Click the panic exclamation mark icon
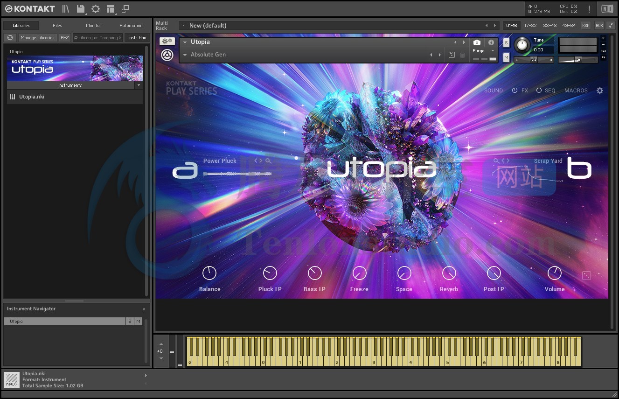The height and width of the screenshot is (399, 619). tap(589, 9)
